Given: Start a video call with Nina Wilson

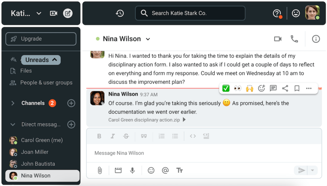Looking at the screenshot, I should 278,39.
